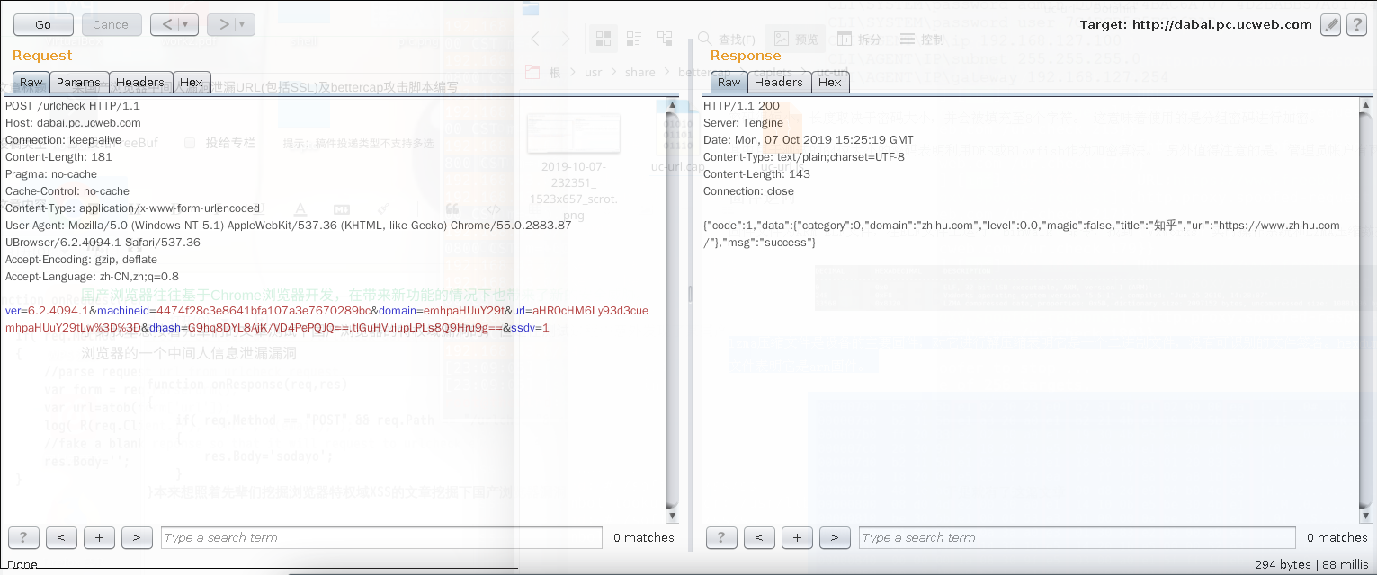The image size is (1377, 575).
Task: Open help via top-right question mark icon
Action: click(1356, 25)
